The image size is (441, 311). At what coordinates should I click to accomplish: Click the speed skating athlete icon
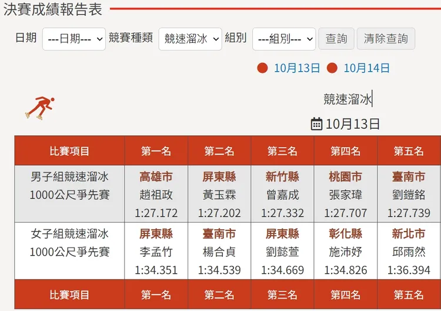click(39, 108)
